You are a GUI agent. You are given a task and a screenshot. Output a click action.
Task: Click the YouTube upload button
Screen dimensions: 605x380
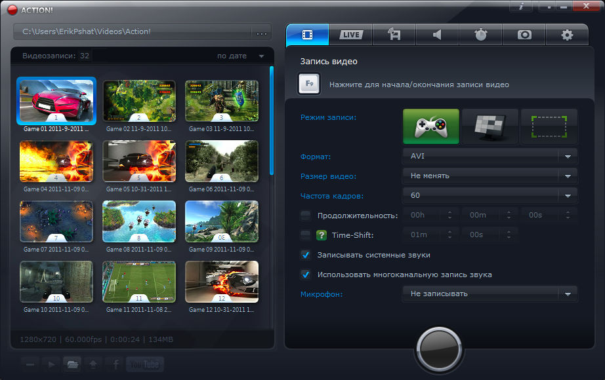coord(145,364)
